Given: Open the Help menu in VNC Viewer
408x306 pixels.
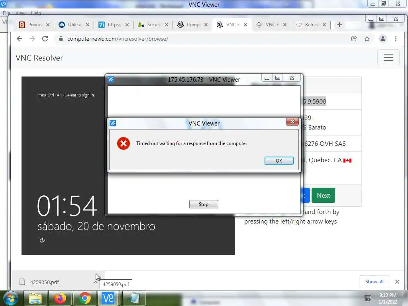Looking at the screenshot, I should pos(36,13).
